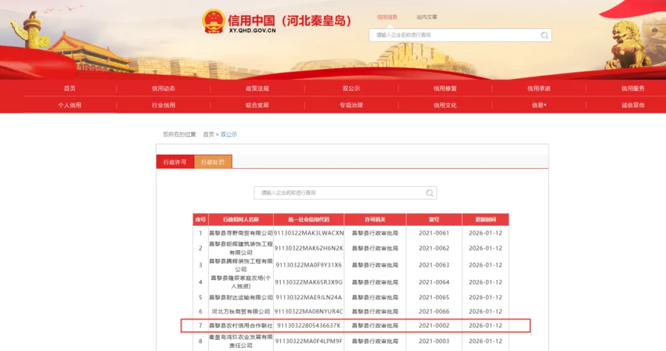Screen dimensions: 666x351
Task: Click case number 2021-0062
Action: pyautogui.click(x=434, y=248)
